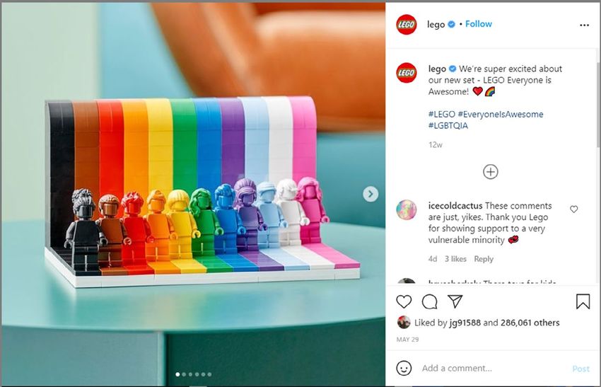
Task: Reply to icecoldcactus comment
Action: pyautogui.click(x=484, y=259)
